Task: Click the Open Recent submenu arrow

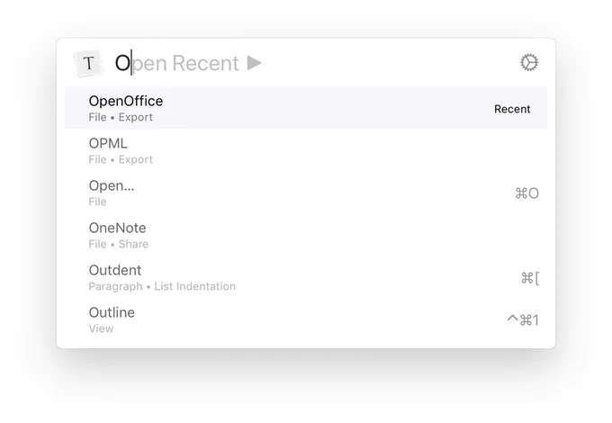Action: 254,63
